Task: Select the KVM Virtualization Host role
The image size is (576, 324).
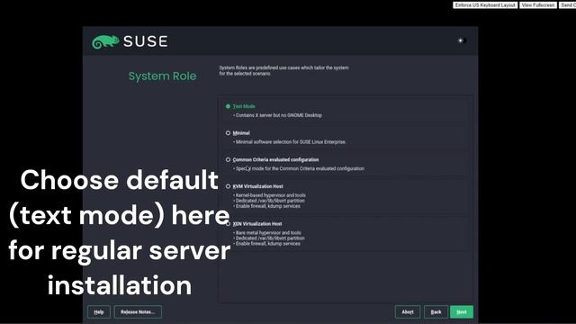Action: point(228,186)
